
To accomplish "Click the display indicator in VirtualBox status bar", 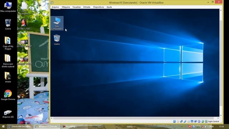I will (x=192, y=121).
